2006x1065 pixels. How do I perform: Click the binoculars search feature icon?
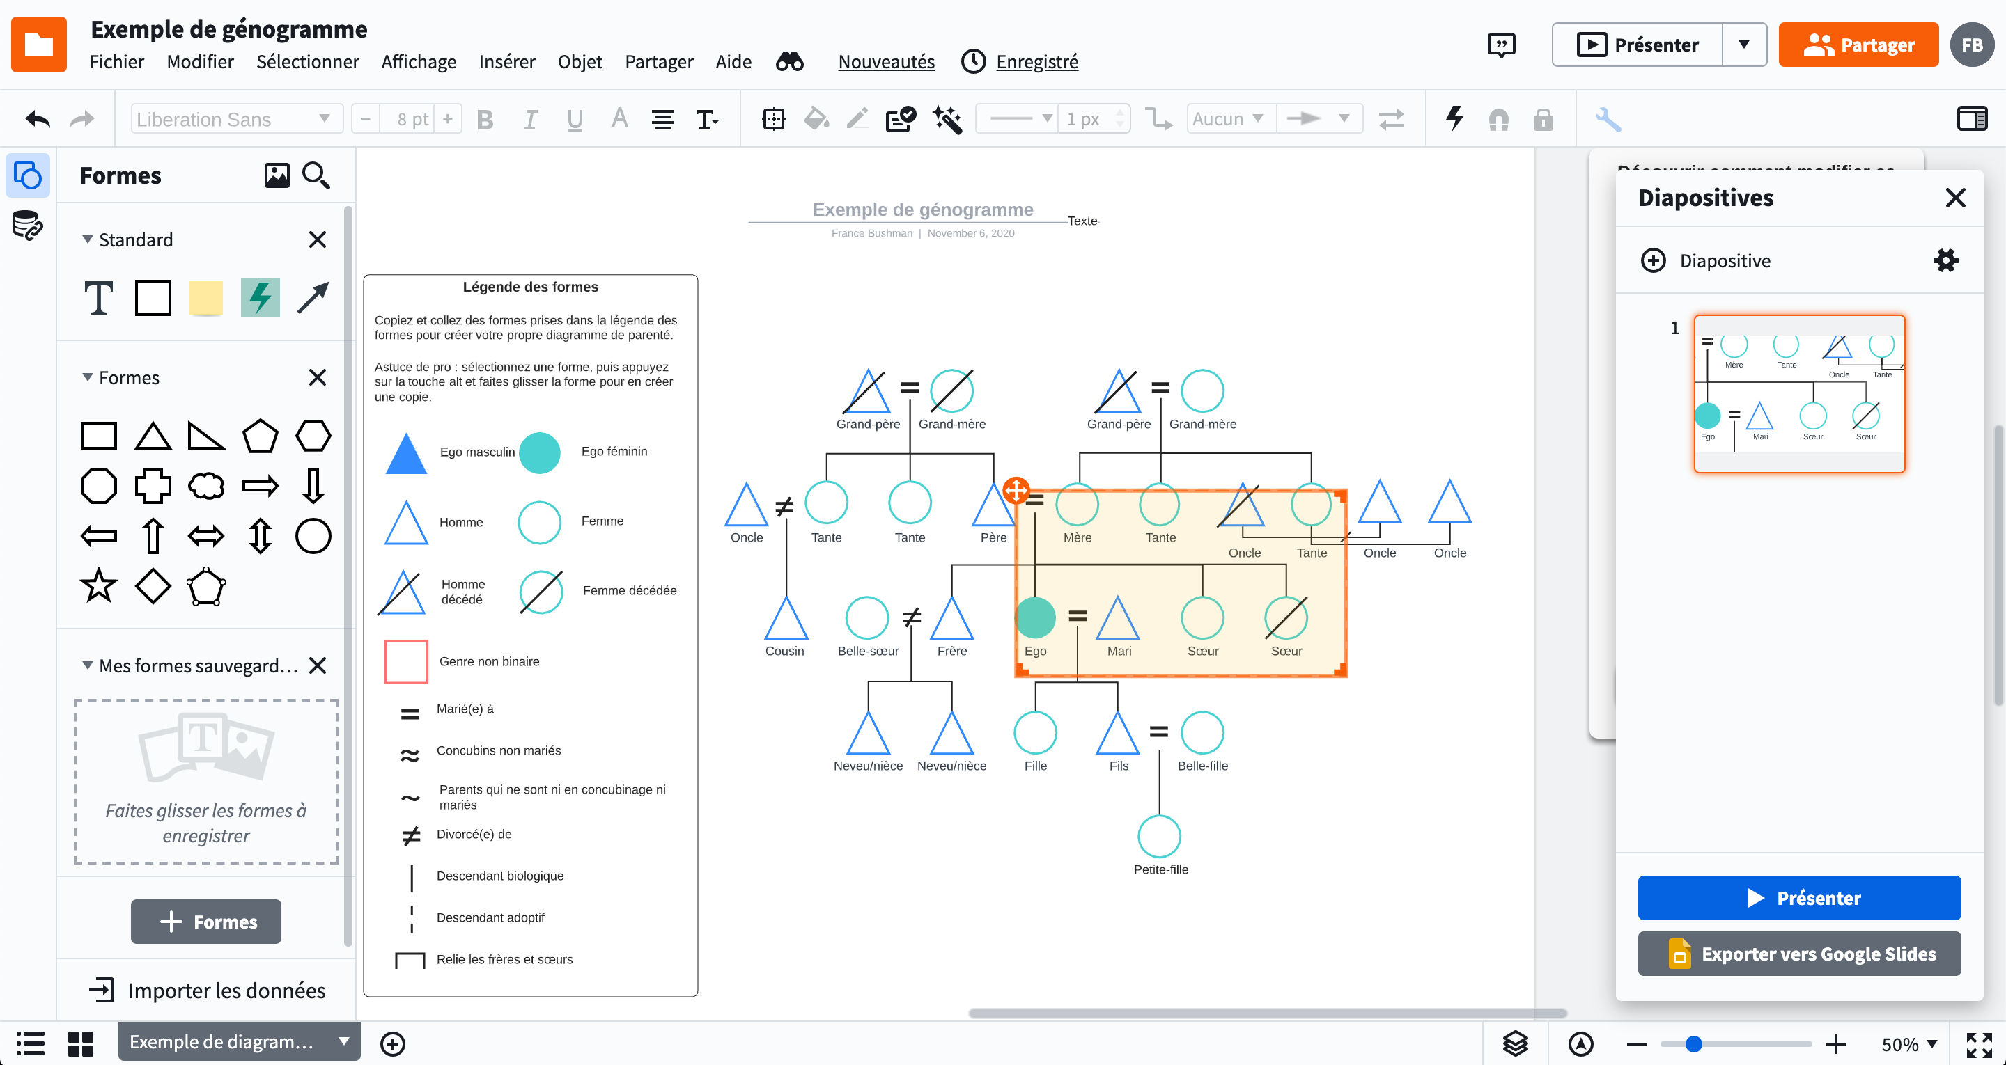pos(789,61)
